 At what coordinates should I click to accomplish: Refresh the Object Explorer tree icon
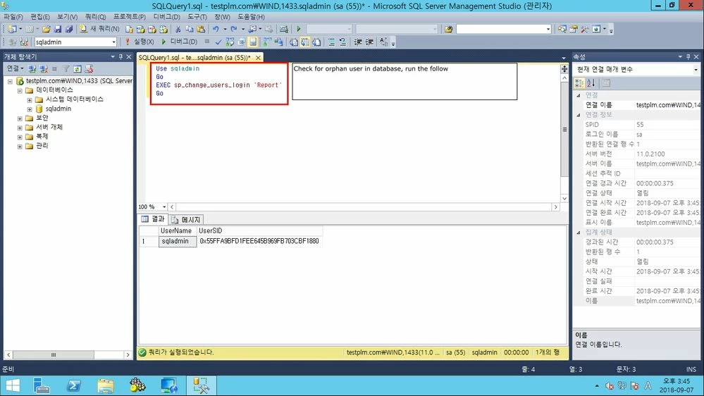click(78, 68)
